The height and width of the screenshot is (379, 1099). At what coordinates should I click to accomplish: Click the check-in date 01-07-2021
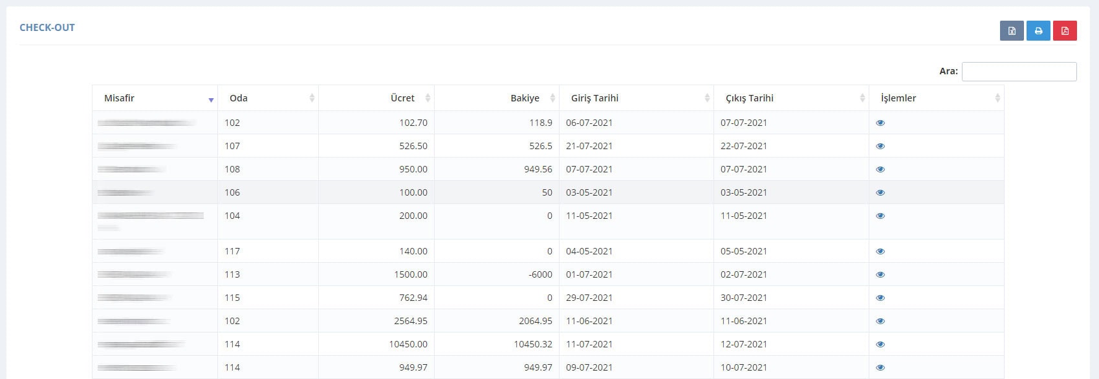pyautogui.click(x=589, y=274)
